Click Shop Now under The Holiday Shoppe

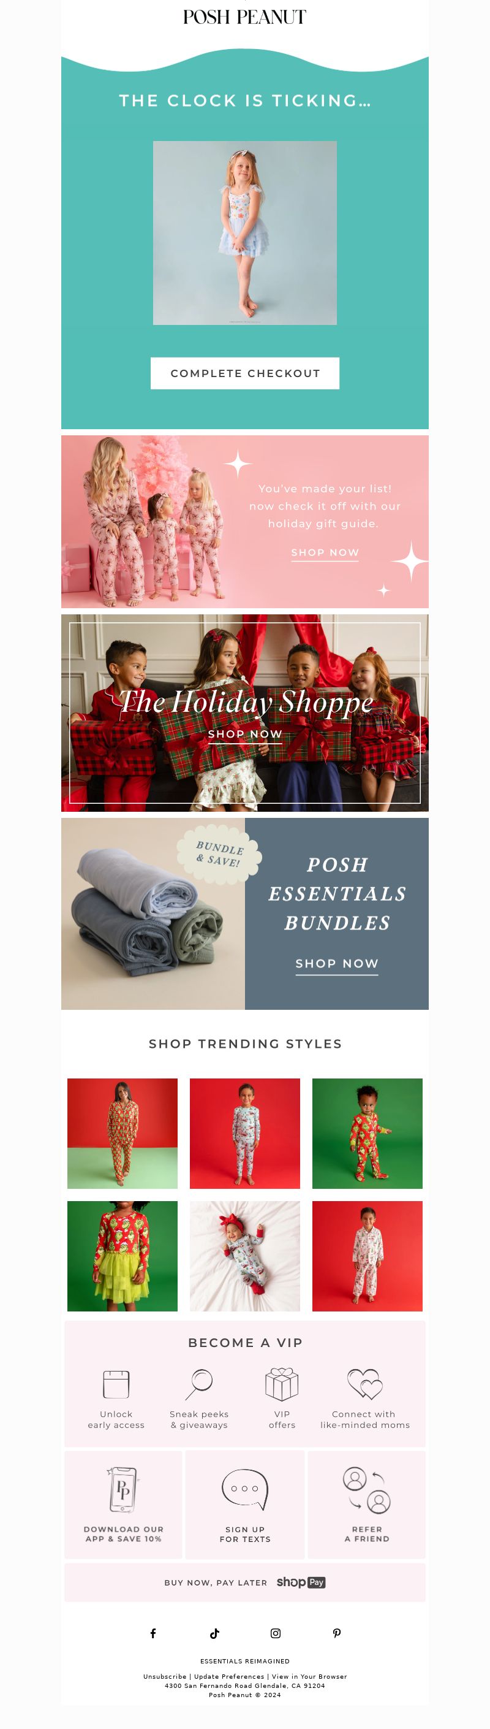[x=244, y=735]
